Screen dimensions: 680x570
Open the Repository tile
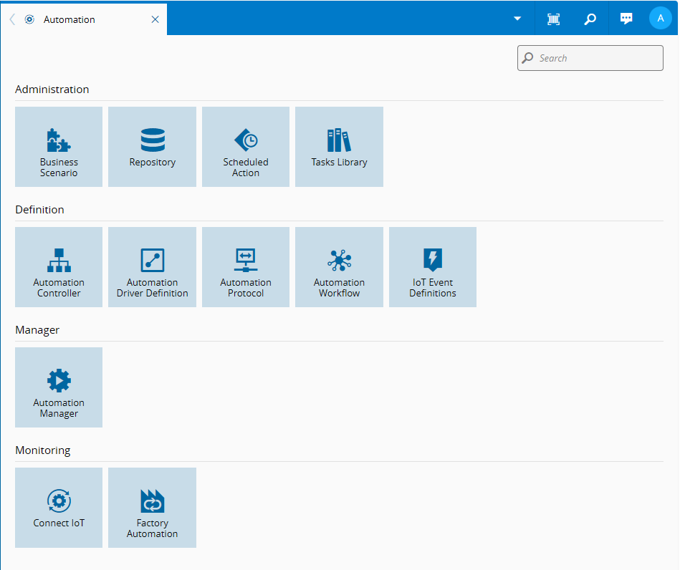tap(152, 147)
